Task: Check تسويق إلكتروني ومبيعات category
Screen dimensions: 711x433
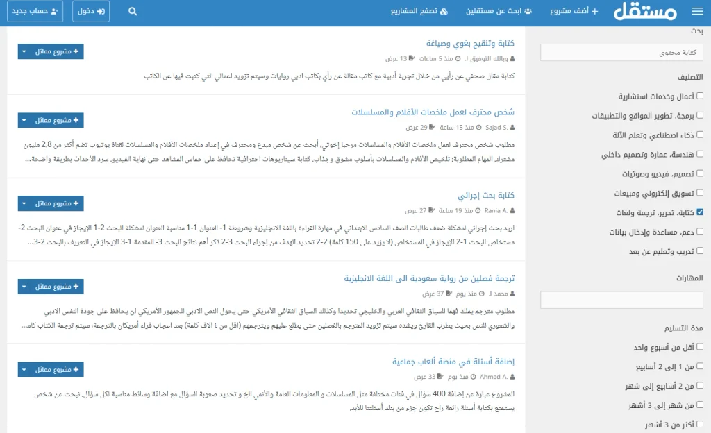Action: pos(700,192)
